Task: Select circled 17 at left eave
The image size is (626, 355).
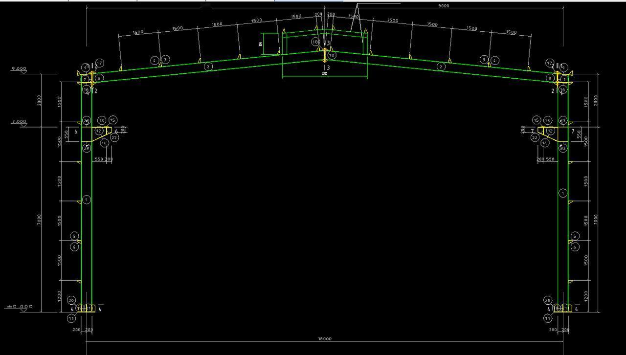Action: [x=99, y=63]
